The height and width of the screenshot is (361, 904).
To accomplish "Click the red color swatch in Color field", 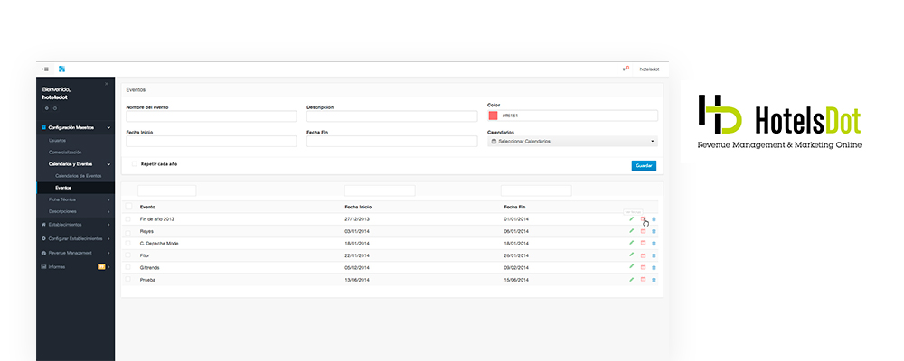I will coord(493,116).
